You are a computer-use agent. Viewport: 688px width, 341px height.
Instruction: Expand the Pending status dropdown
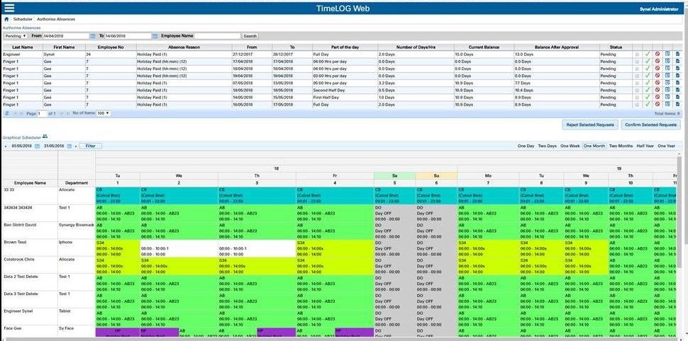click(x=16, y=35)
